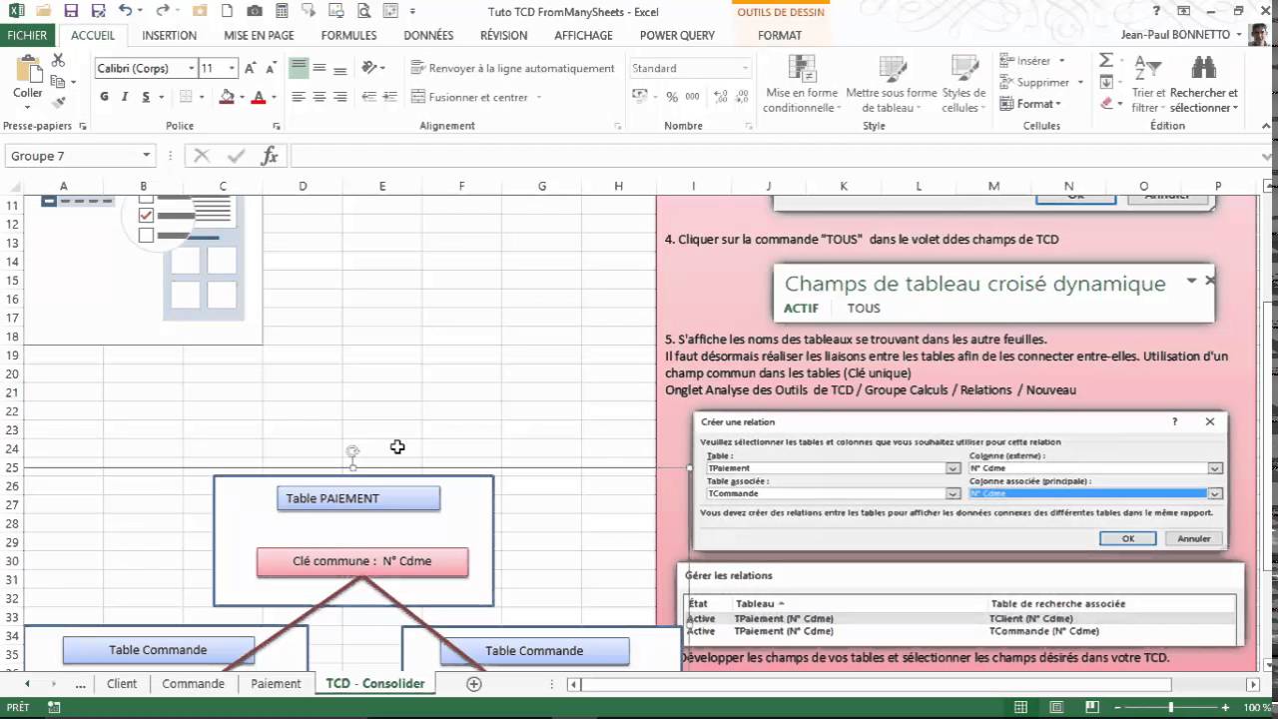Click Insérer cells button
The height and width of the screenshot is (719, 1278).
1031,61
